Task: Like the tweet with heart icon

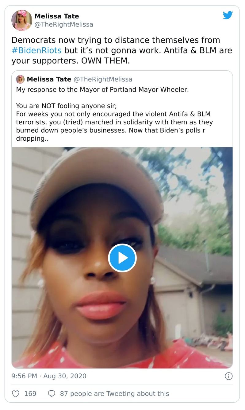Action: tap(16, 393)
